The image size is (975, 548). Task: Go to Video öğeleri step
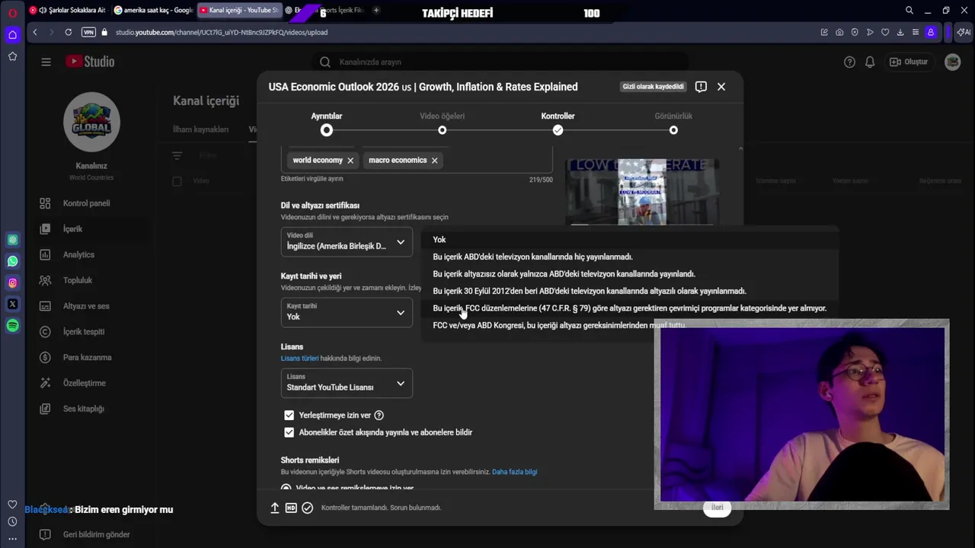coord(442,124)
